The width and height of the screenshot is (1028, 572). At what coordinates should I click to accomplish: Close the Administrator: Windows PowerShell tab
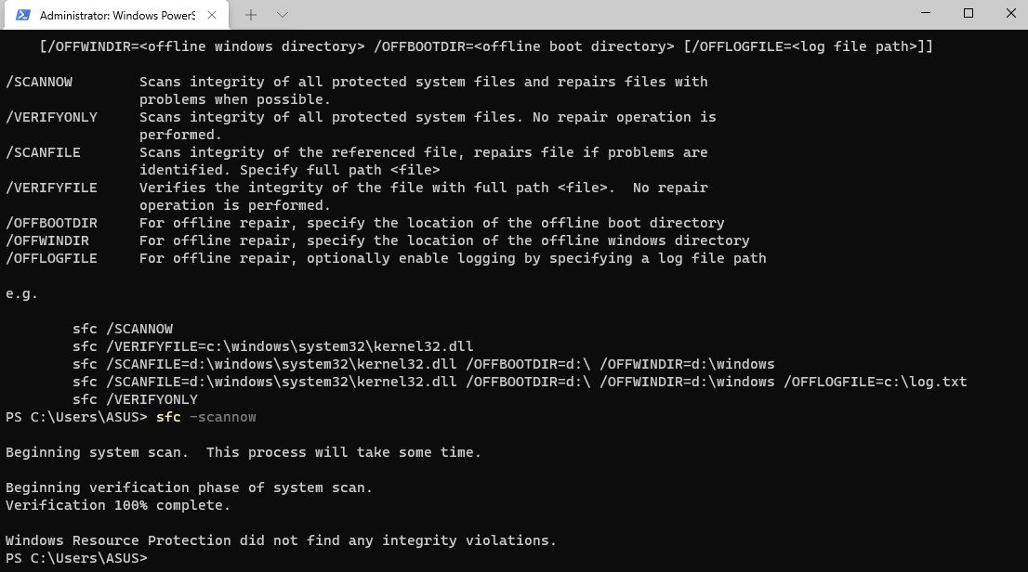pos(213,15)
